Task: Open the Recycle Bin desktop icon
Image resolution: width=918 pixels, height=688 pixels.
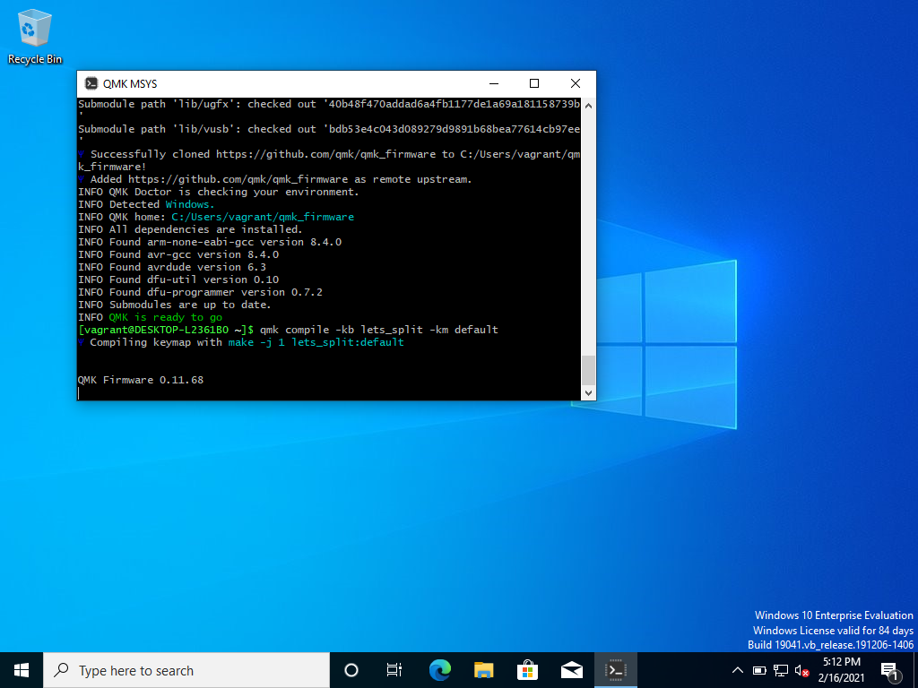Action: pyautogui.click(x=35, y=36)
